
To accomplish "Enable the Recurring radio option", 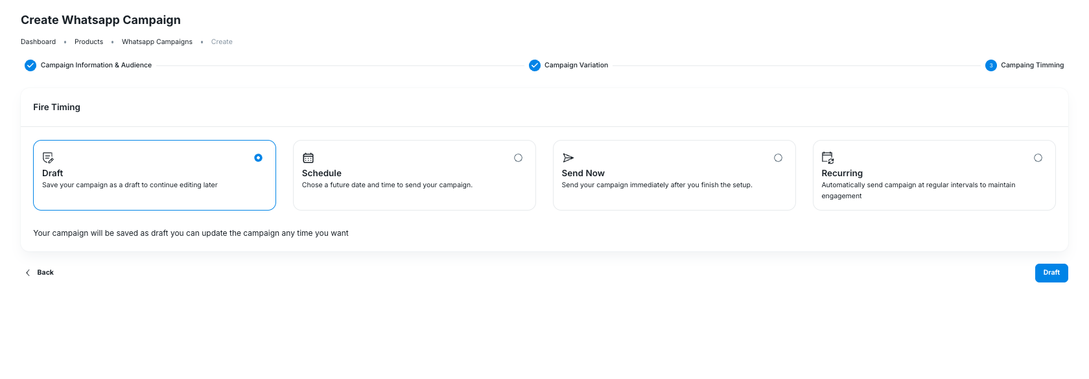I will click(x=1038, y=157).
